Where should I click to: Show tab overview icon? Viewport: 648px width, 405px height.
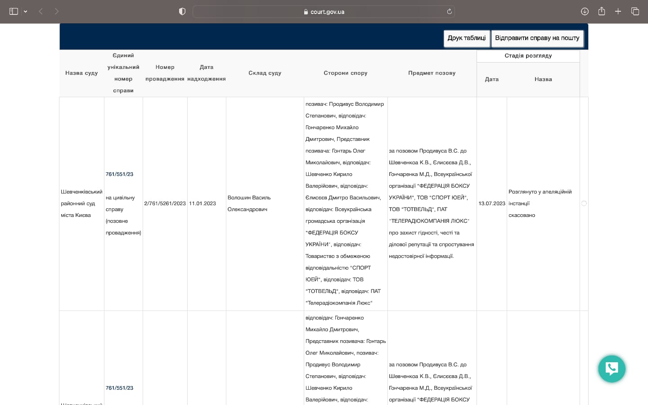[635, 11]
